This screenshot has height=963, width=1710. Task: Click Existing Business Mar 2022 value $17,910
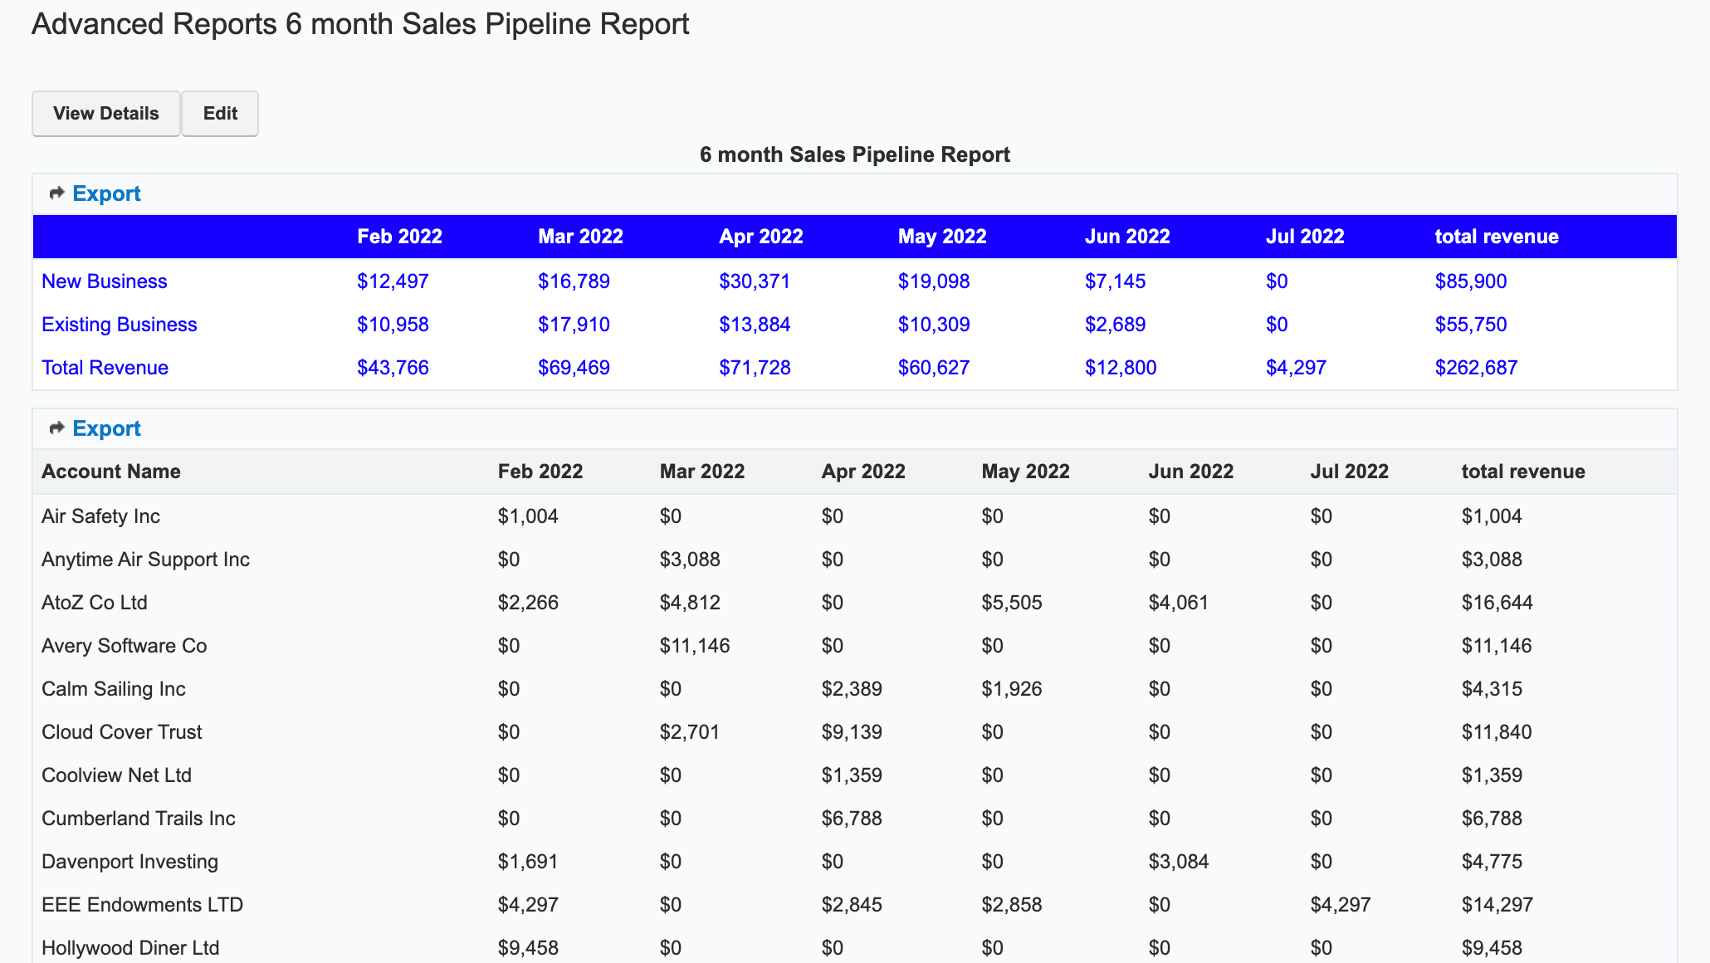click(574, 325)
